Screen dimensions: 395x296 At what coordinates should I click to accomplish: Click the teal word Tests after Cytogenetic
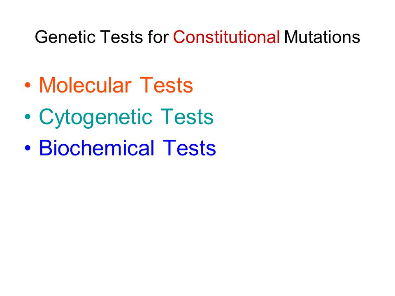tap(187, 116)
